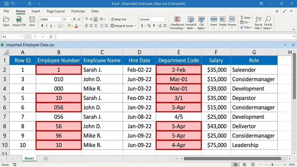Align cell text left
The height and width of the screenshot is (167, 297).
(86, 26)
